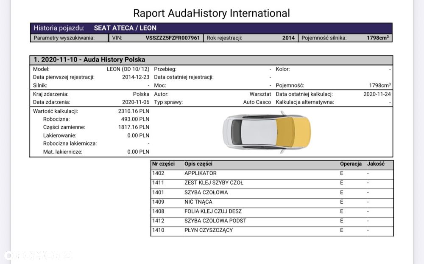The image size is (424, 264).
Task: Click the Kalkulacja alternatywna label
Action: point(305,102)
